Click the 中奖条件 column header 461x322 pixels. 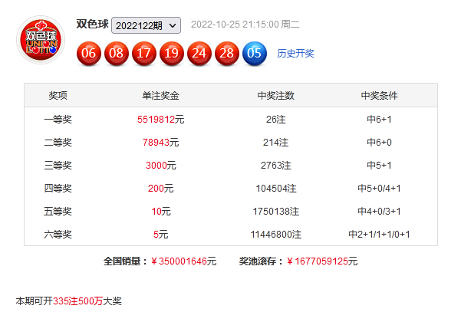pos(379,96)
